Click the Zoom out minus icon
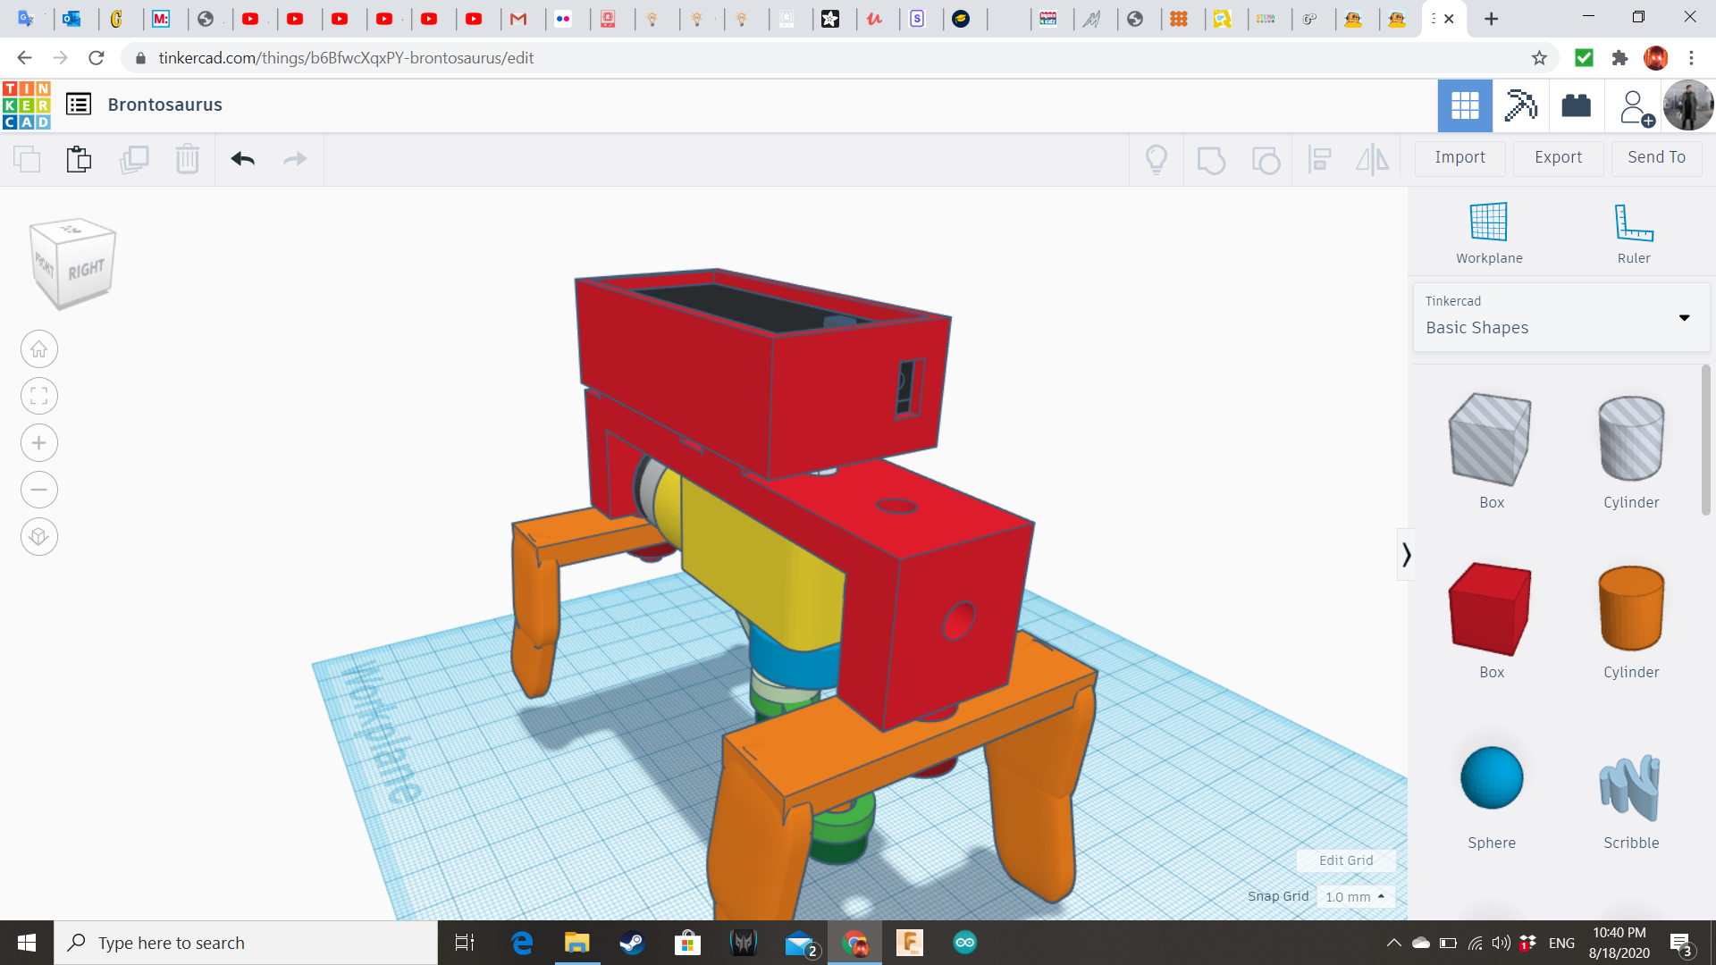This screenshot has width=1716, height=965. point(38,490)
